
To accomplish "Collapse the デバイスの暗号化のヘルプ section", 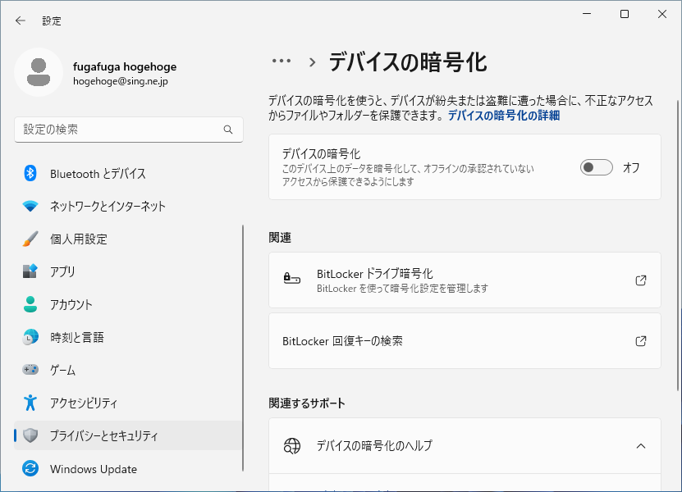I will [641, 446].
